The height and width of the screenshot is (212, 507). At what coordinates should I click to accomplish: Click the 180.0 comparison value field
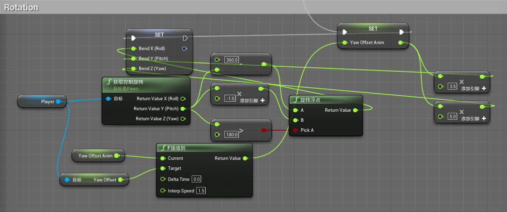[x=231, y=134]
